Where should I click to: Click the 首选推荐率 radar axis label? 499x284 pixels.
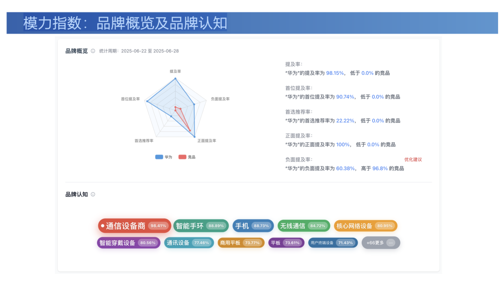(144, 140)
